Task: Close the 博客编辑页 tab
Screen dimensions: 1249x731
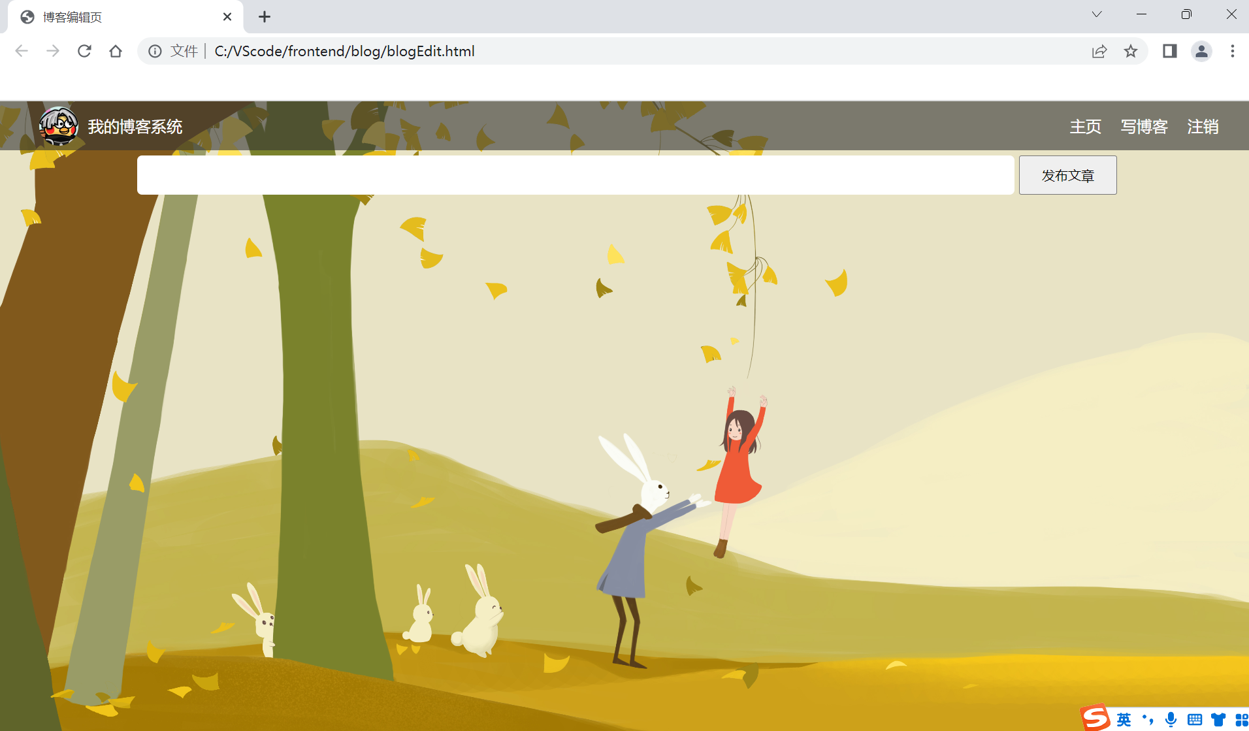Action: [227, 17]
